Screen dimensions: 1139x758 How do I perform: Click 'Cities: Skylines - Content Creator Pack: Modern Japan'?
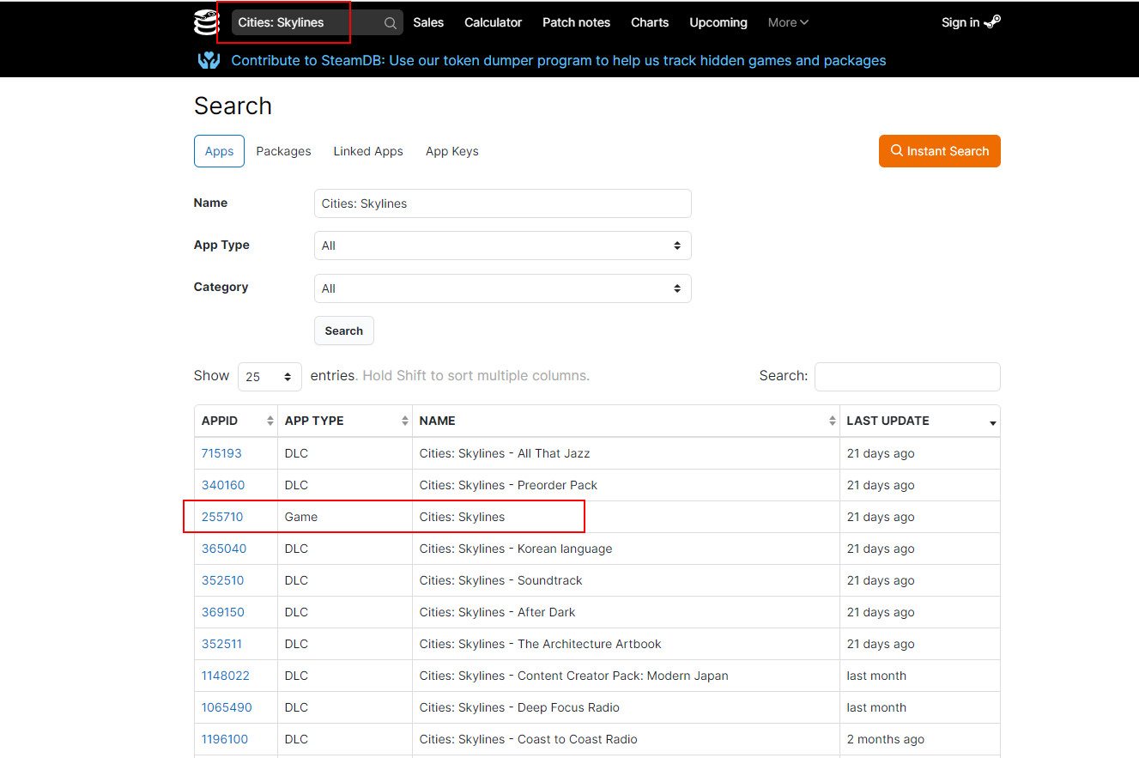click(573, 676)
